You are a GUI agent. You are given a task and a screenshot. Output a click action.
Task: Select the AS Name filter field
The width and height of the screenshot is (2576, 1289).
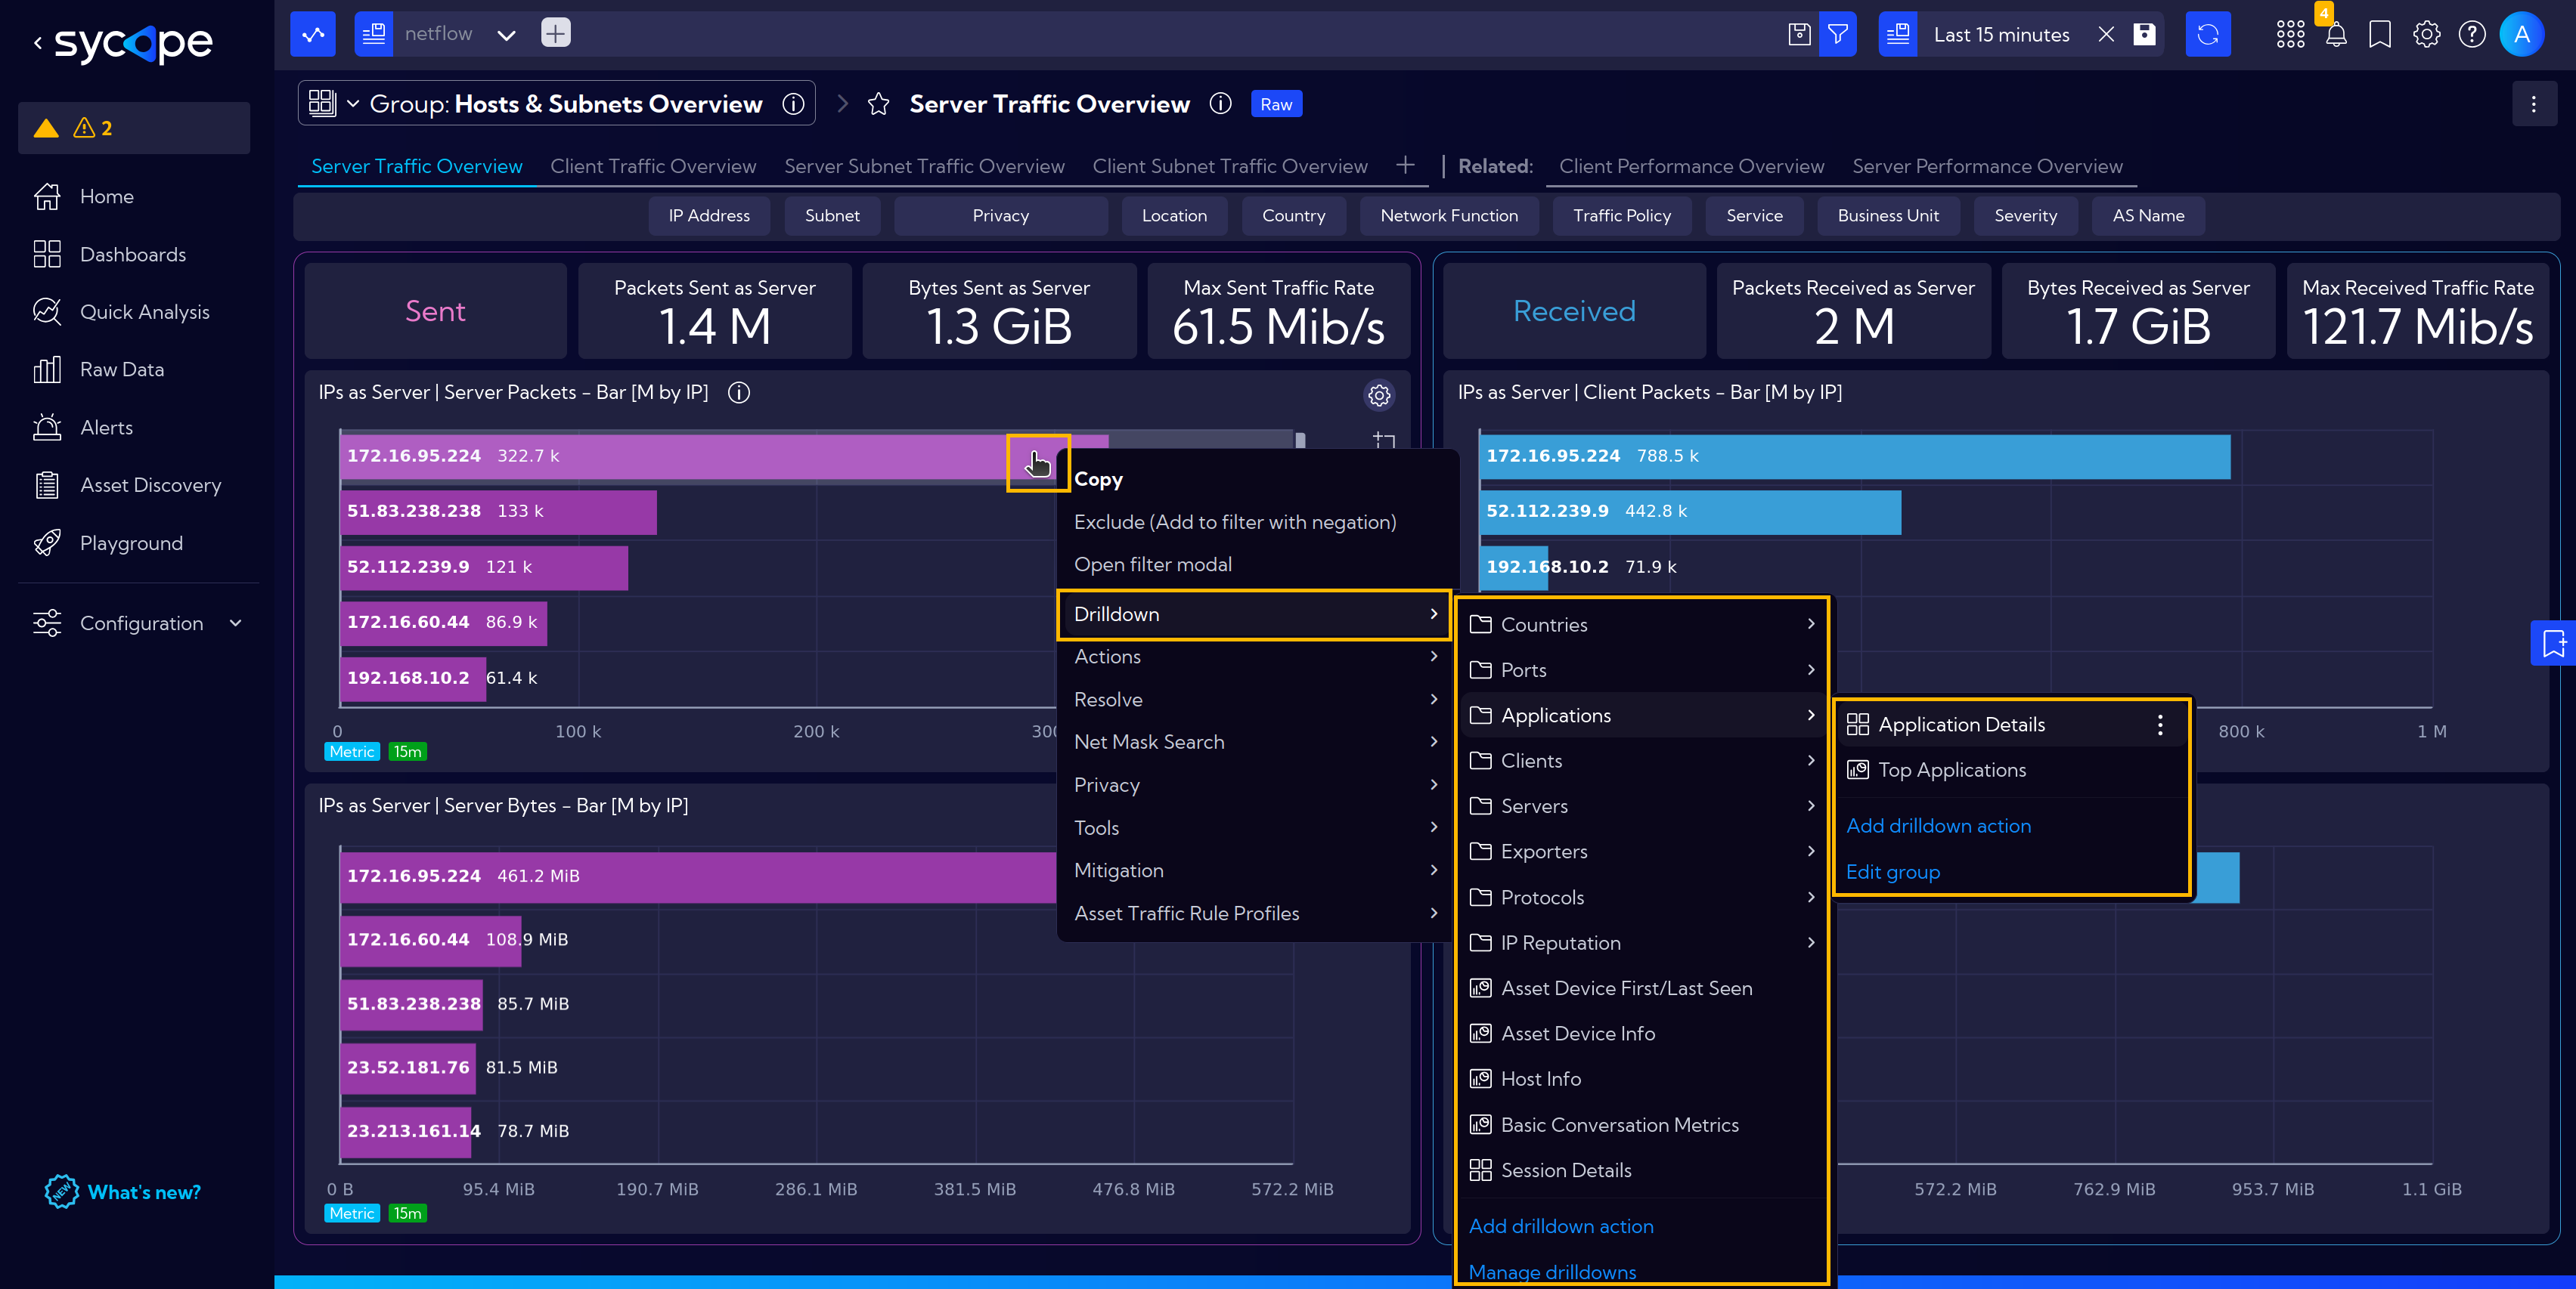pos(2148,216)
